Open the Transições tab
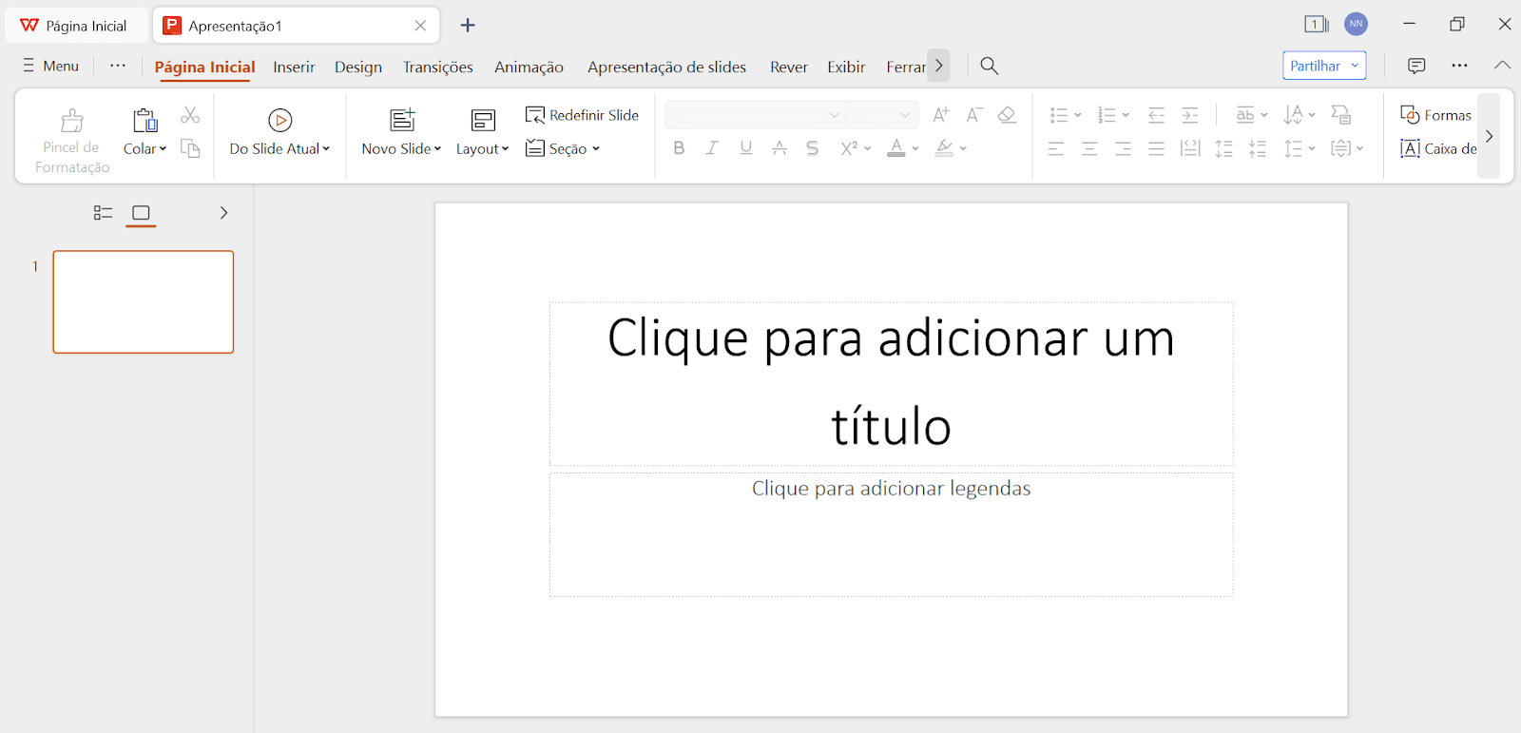This screenshot has width=1521, height=733. pos(437,67)
